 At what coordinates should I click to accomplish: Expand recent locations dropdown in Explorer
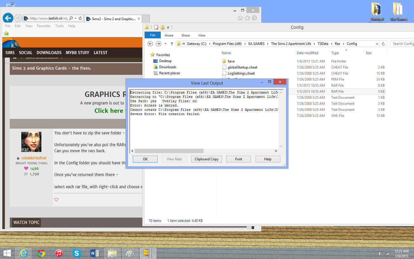(x=165, y=44)
